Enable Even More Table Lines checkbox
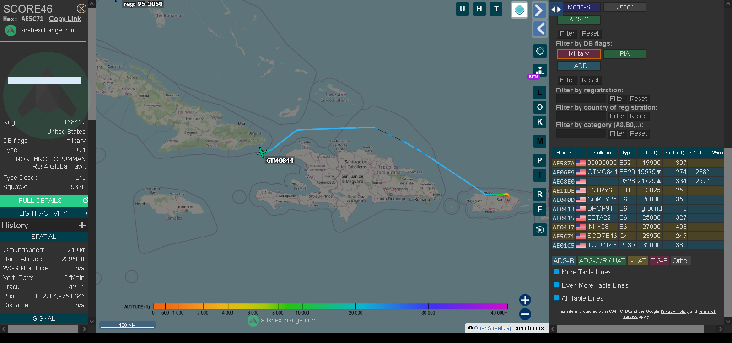 coord(557,285)
